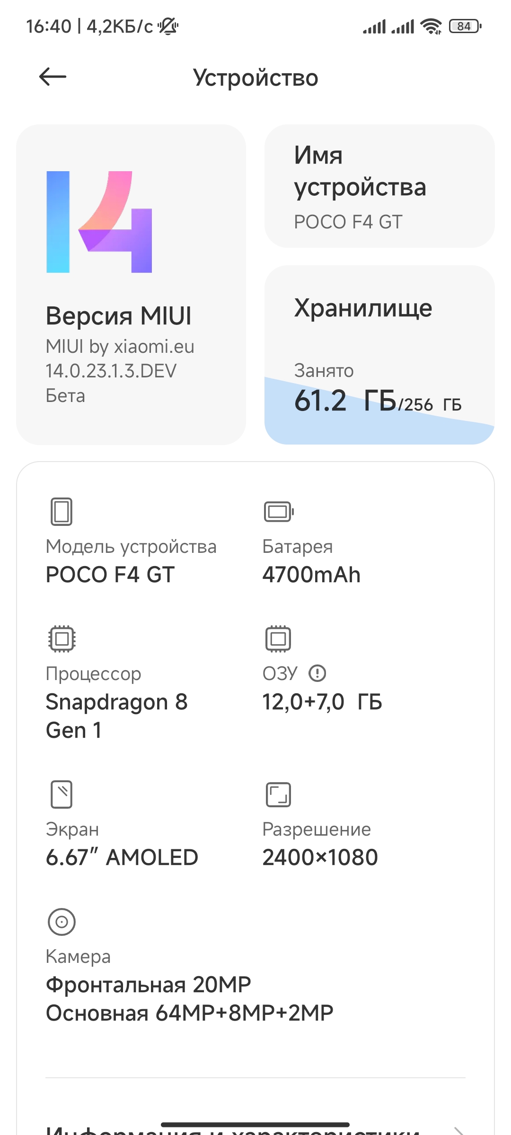The height and width of the screenshot is (1135, 511).
Task: Tap the MIUI 14 logo
Action: pos(99,222)
